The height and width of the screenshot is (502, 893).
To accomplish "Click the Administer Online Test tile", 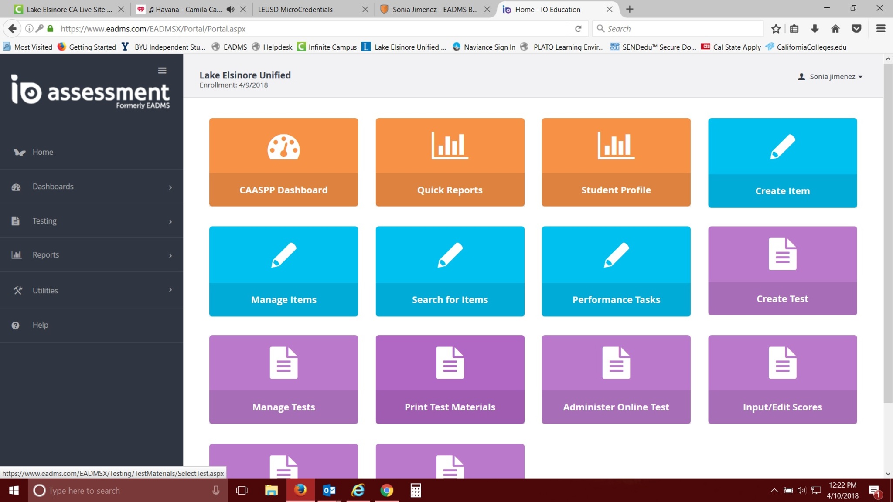I will [616, 379].
